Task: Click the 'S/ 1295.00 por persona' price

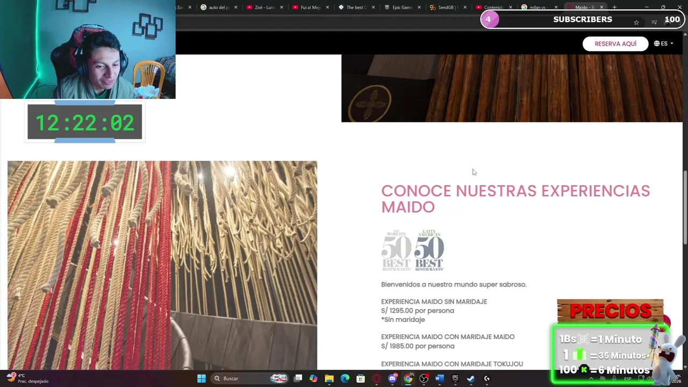Action: coord(418,311)
